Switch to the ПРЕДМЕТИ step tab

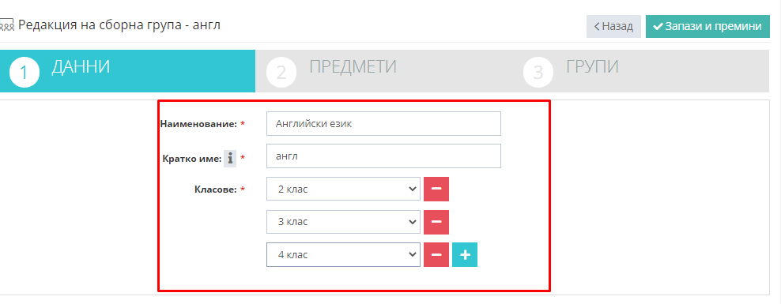click(x=384, y=71)
